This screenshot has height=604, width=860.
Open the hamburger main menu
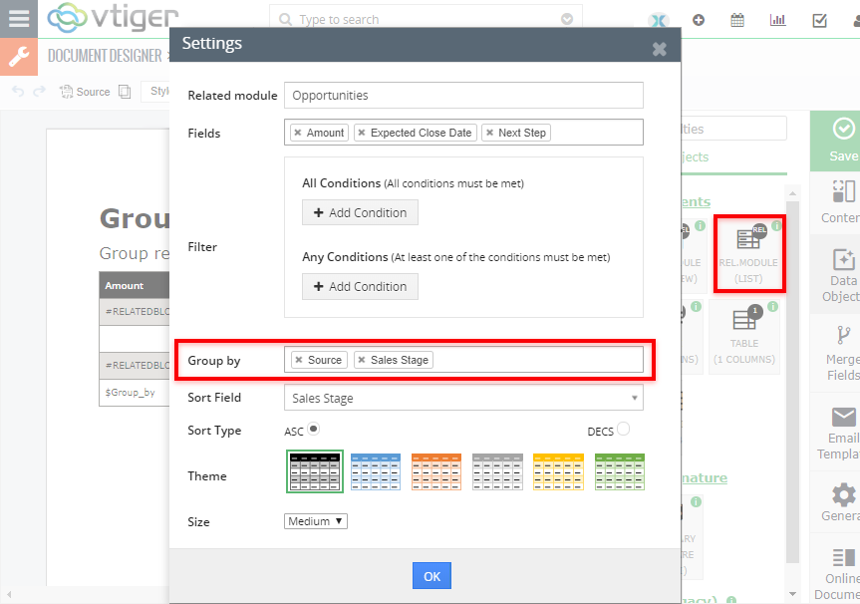(19, 19)
